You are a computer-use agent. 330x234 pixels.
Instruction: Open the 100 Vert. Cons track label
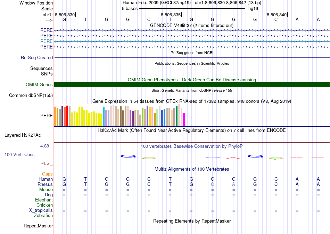(20, 154)
